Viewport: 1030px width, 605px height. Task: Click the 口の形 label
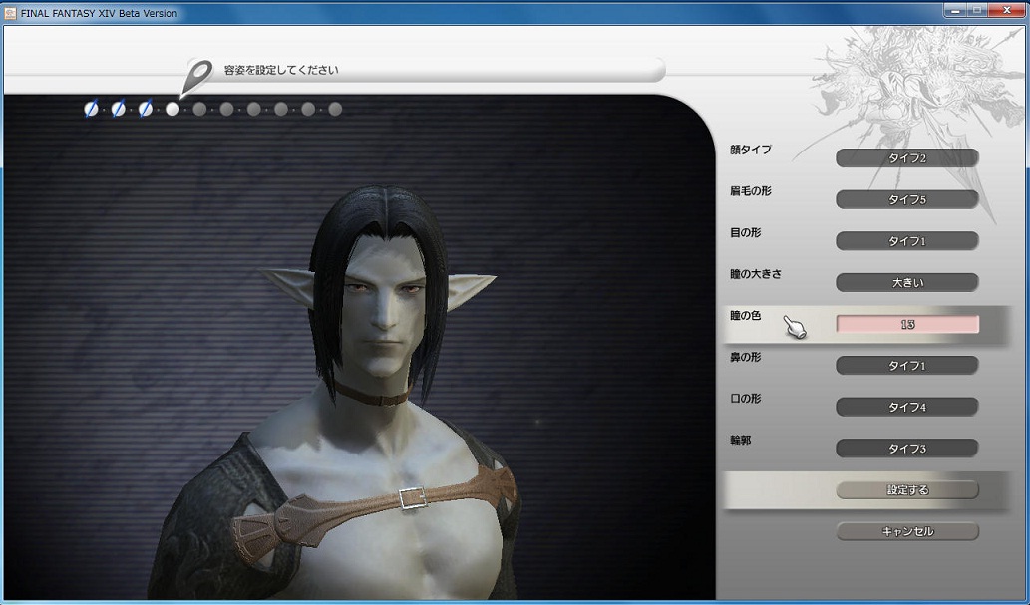click(x=746, y=399)
